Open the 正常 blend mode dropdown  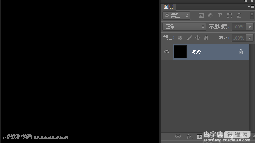point(184,27)
